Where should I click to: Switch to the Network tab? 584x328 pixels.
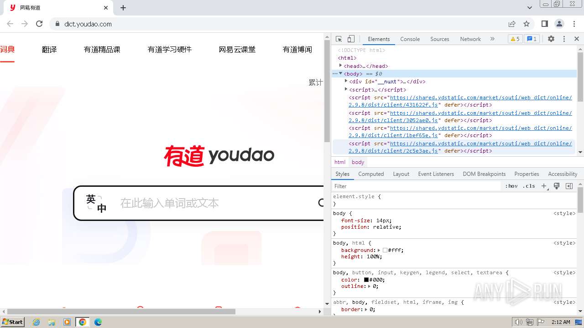point(470,39)
